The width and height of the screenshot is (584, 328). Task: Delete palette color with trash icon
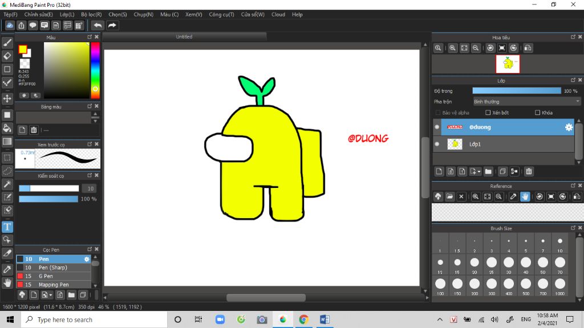pyautogui.click(x=34, y=130)
